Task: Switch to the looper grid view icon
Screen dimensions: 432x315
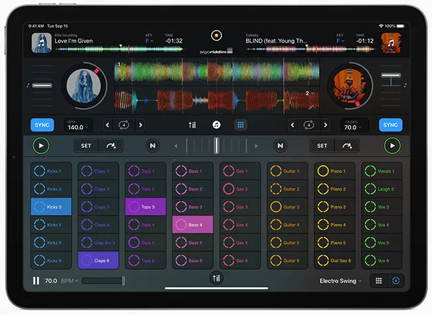Action: [x=379, y=281]
